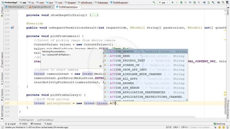230x129 pixels.
Task: Click the Make Project hammer icon
Action: tap(154, 3)
